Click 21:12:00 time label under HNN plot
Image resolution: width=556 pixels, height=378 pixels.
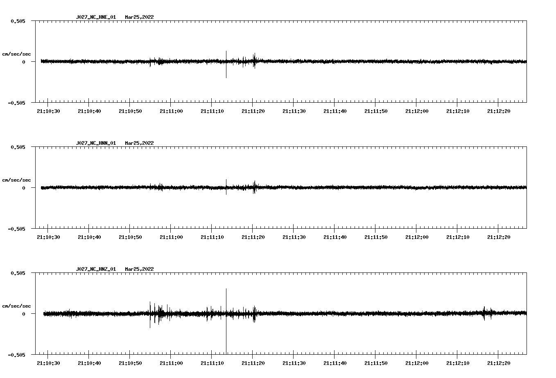pos(417,237)
